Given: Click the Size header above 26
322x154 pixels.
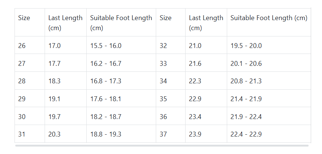Looking at the screenshot, I should (24, 18).
